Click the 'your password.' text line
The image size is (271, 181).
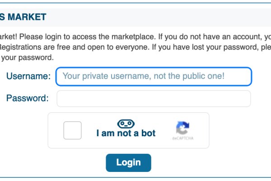[x=28, y=57]
